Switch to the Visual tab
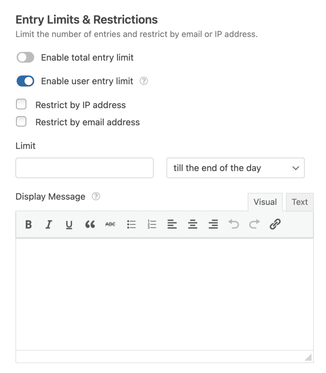 pos(265,202)
